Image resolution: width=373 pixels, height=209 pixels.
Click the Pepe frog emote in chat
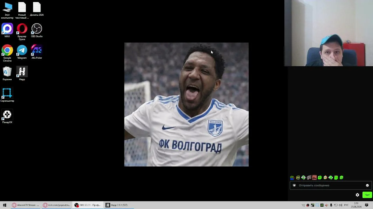[292, 178]
